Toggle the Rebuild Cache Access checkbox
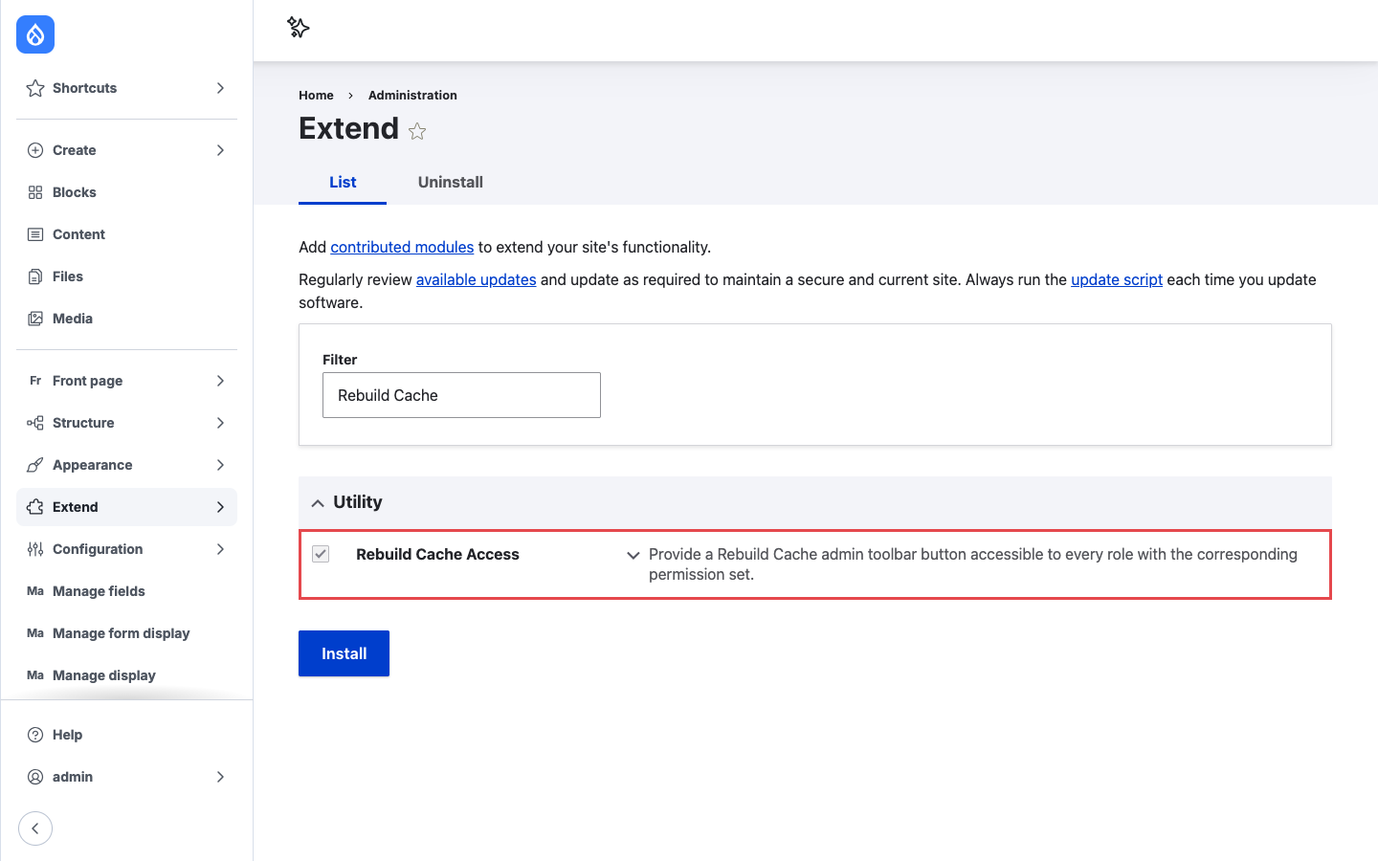The width and height of the screenshot is (1378, 861). click(321, 554)
